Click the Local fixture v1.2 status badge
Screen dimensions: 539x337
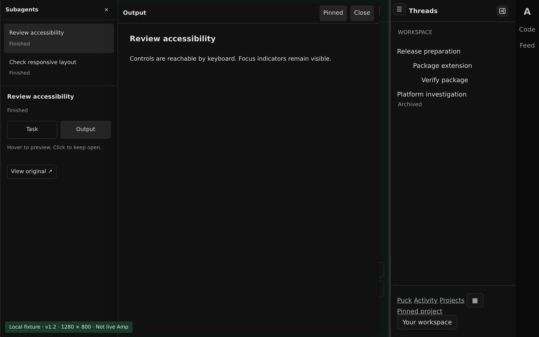[69, 327]
